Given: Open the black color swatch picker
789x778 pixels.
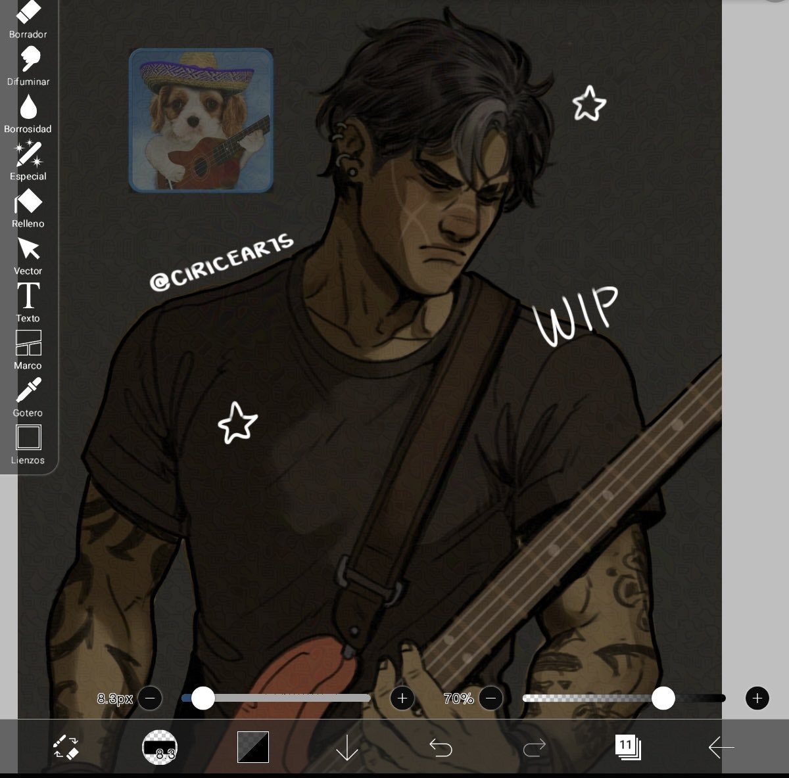Looking at the screenshot, I should click(253, 747).
